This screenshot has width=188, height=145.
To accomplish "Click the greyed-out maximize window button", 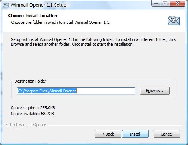I will [x=165, y=3].
